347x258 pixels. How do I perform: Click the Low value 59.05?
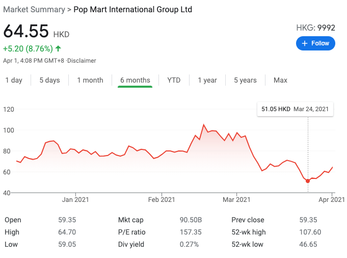pyautogui.click(x=67, y=244)
